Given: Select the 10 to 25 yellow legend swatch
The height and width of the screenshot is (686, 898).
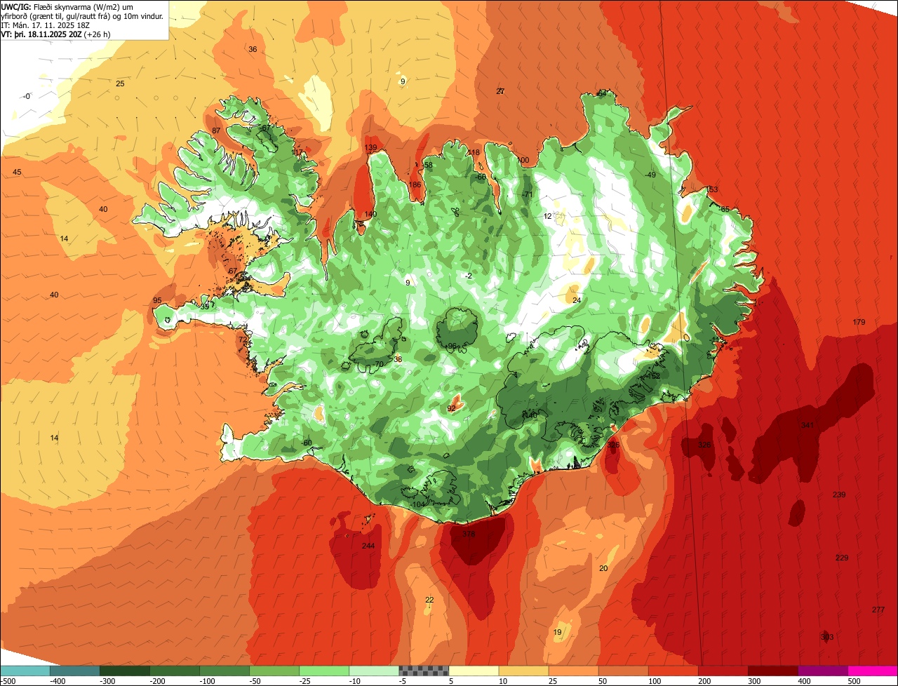Looking at the screenshot, I should (523, 671).
